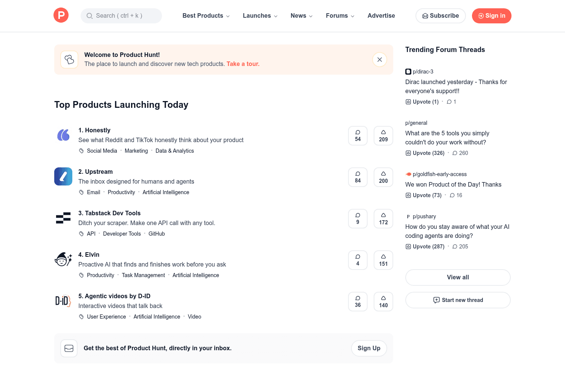This screenshot has height=377, width=565.
Task: Select the User Experience tag
Action: [107, 317]
